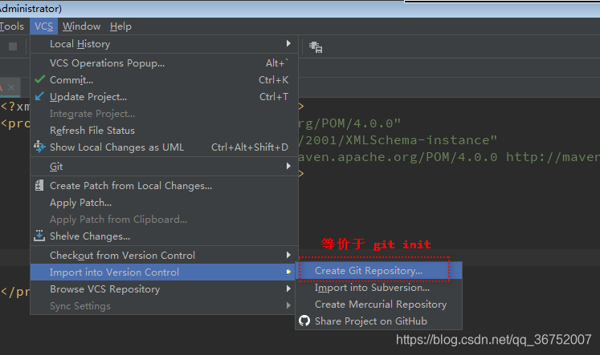The height and width of the screenshot is (355, 600).
Task: Select Import into Subversion...
Action: [379, 288]
